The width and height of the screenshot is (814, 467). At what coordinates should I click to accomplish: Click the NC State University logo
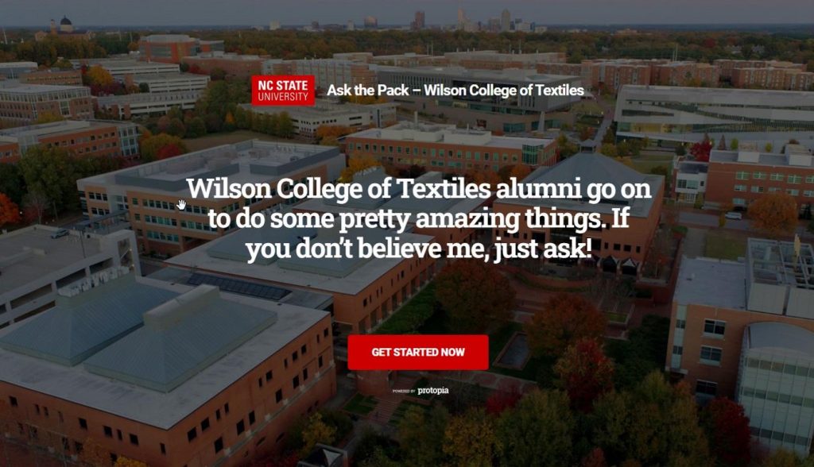283,91
